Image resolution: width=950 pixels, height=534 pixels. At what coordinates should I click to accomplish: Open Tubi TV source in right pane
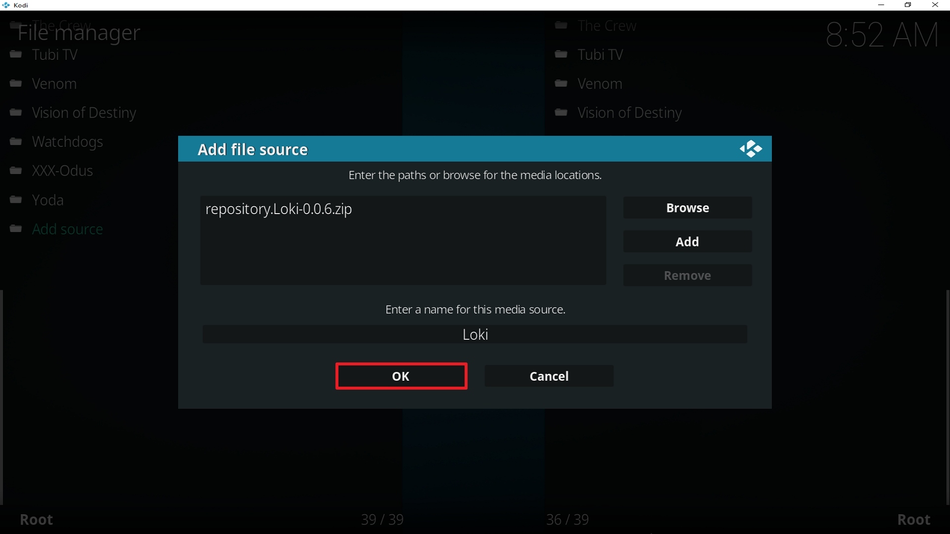tap(601, 54)
